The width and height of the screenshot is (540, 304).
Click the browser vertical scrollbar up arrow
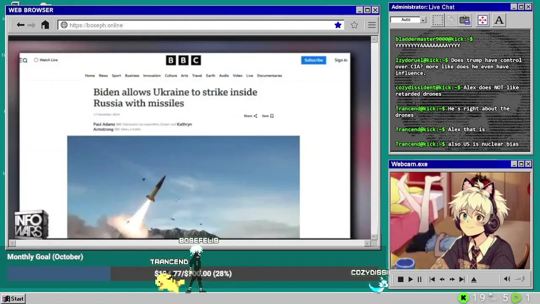click(x=374, y=39)
